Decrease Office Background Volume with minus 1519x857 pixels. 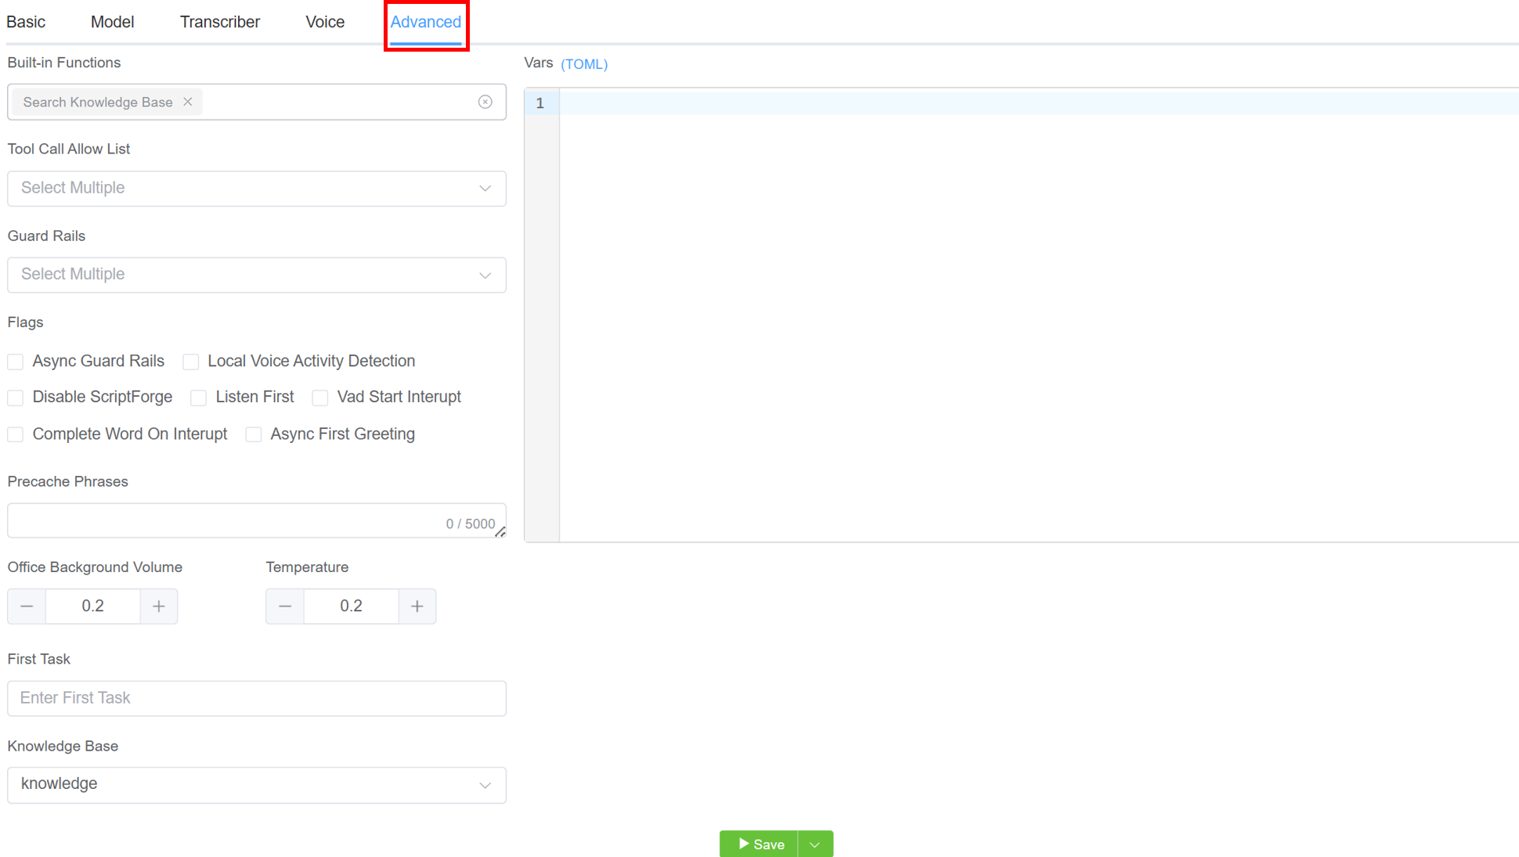tap(27, 607)
